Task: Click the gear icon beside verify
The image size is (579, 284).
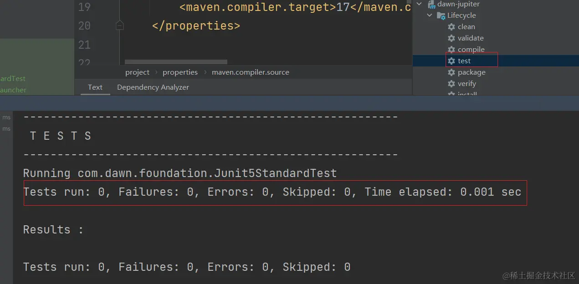Action: (451, 84)
